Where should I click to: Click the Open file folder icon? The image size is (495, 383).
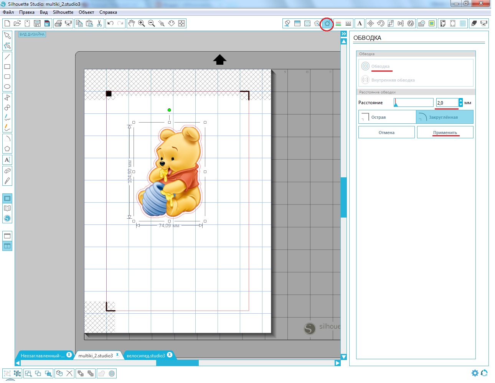pyautogui.click(x=17, y=23)
